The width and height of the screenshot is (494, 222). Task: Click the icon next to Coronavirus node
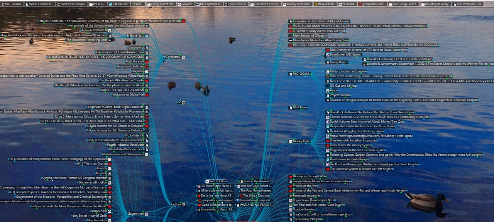147,47
